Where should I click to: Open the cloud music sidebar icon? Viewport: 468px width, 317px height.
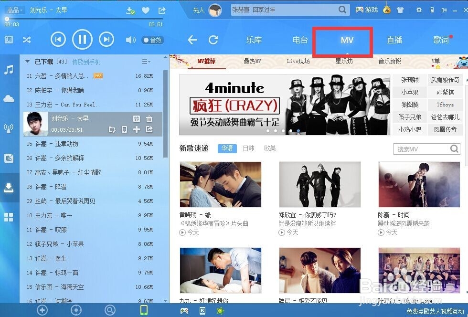point(9,98)
